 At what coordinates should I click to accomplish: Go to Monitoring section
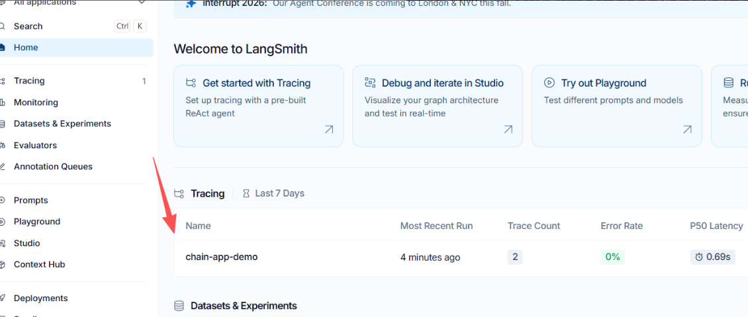click(36, 103)
